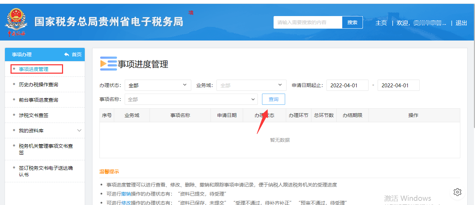Viewport: 475px width, 205px height.
Task: Click the 事项进度管理 title list icon
Action: [x=108, y=64]
